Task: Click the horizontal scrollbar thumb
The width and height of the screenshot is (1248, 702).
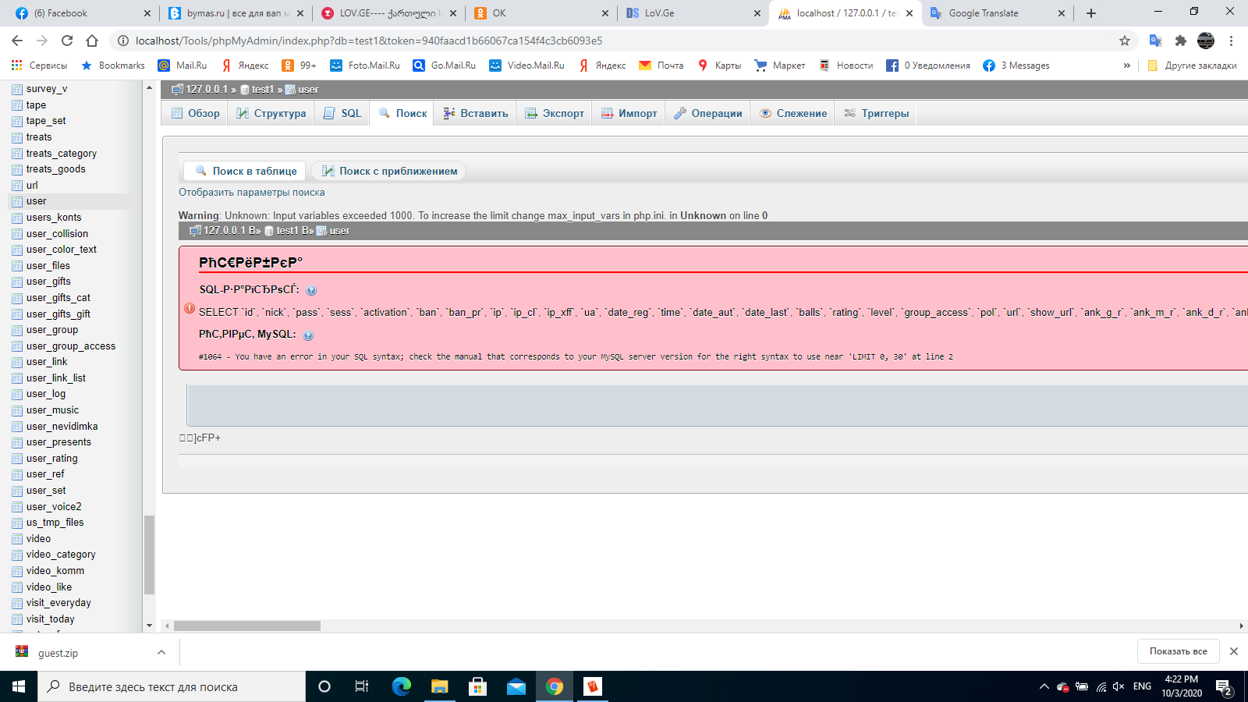Action: [246, 626]
